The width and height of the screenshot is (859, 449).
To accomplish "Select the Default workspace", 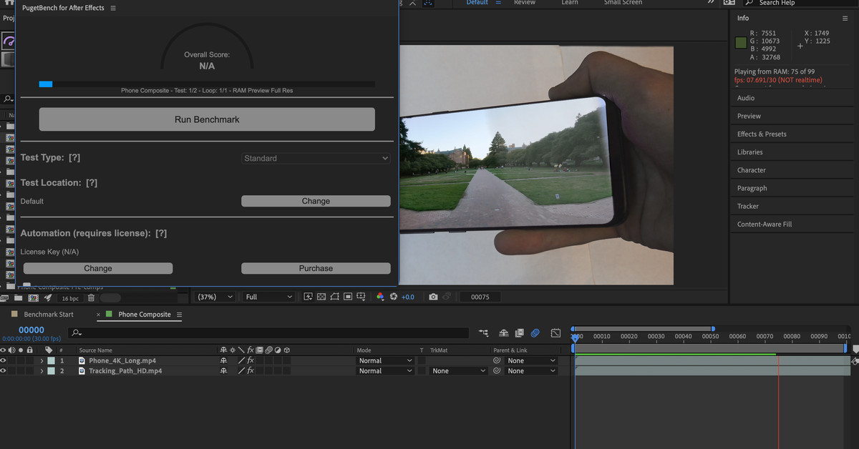I will [477, 3].
